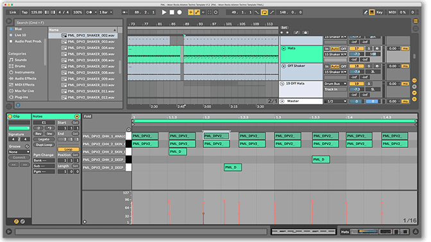This screenshot has height=242, width=431.
Task: Toggle the Punch-In switch icon
Action: pos(257,12)
